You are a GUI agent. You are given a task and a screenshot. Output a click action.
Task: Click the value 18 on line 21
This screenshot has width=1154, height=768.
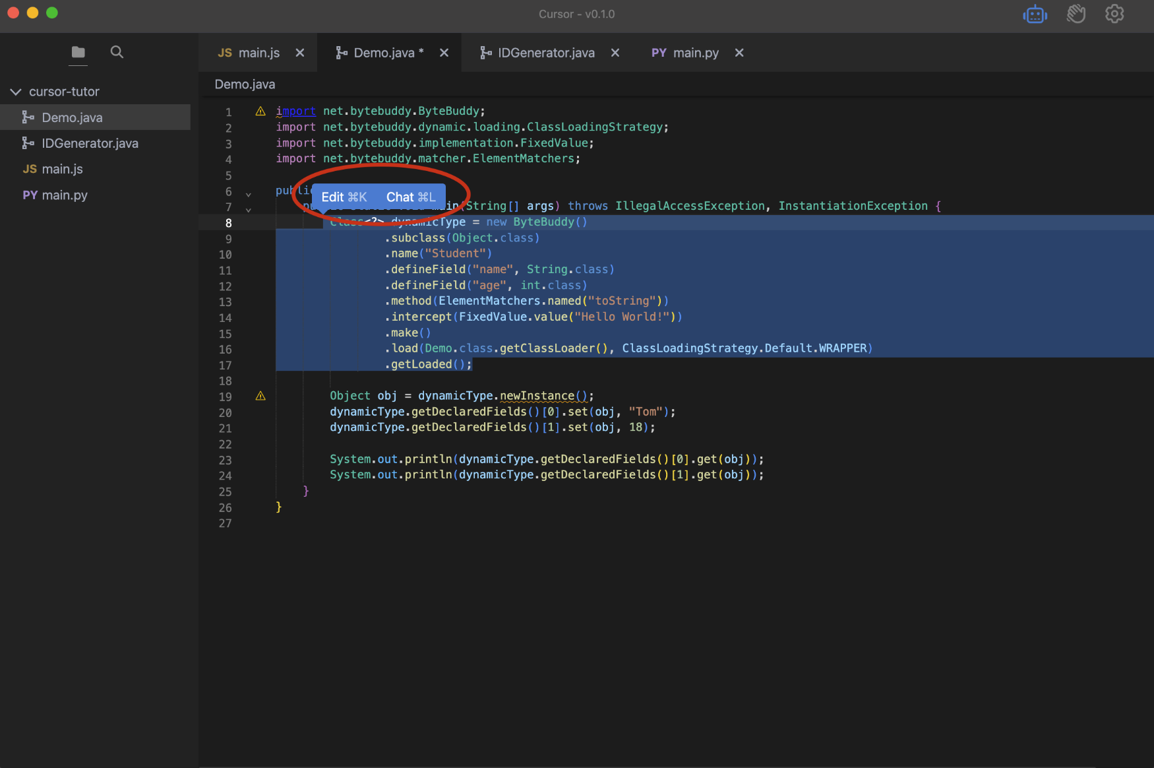(x=636, y=428)
